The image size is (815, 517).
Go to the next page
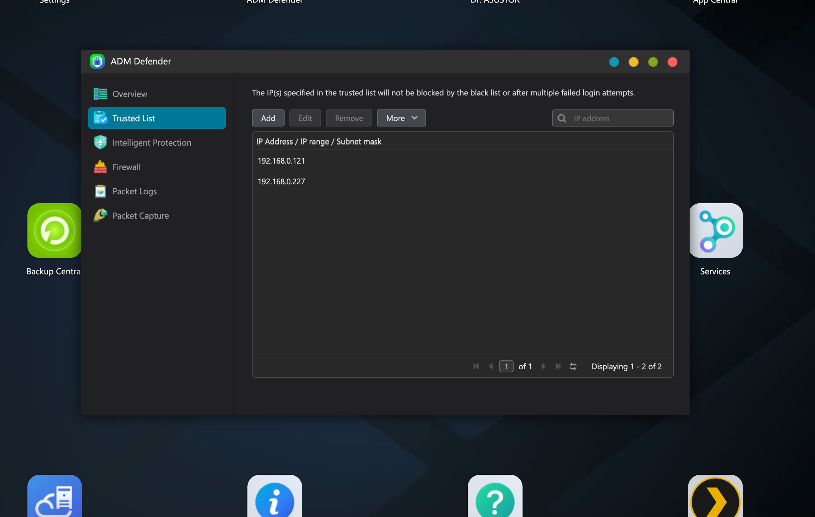(543, 366)
